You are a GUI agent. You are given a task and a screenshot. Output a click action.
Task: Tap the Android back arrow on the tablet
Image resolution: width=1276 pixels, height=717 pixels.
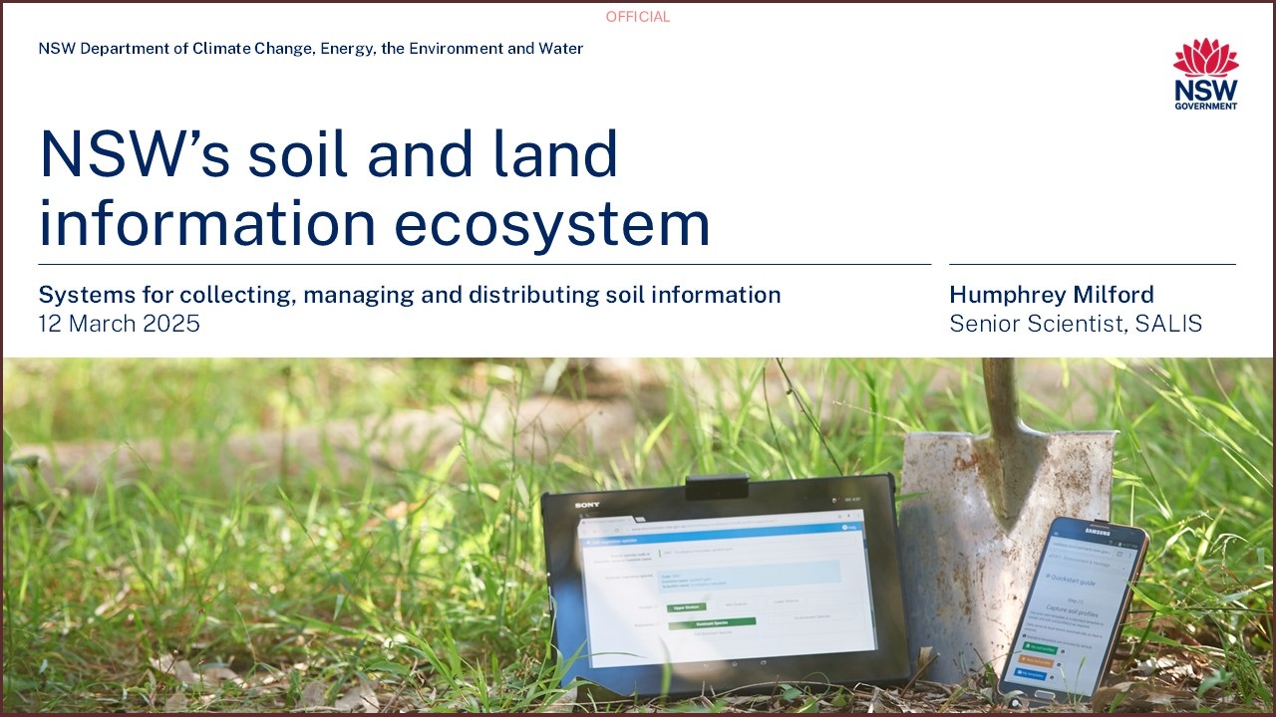pyautogui.click(x=707, y=664)
